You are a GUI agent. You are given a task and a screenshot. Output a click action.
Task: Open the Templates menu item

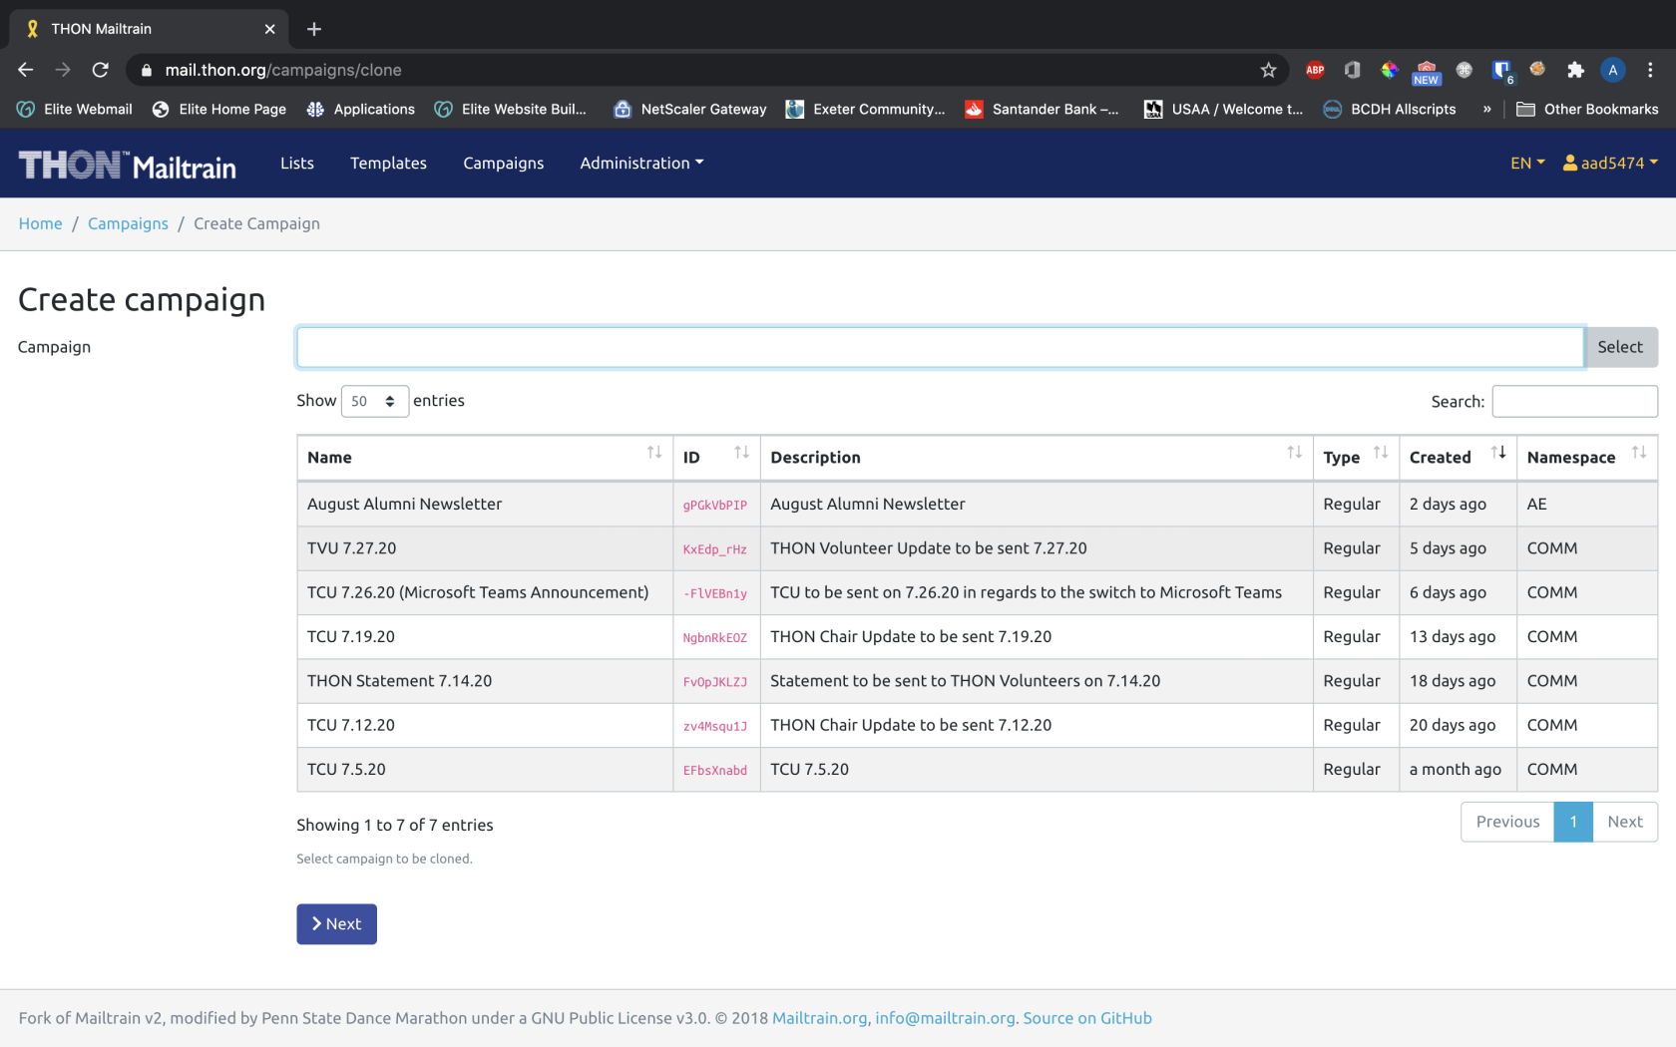(x=388, y=163)
